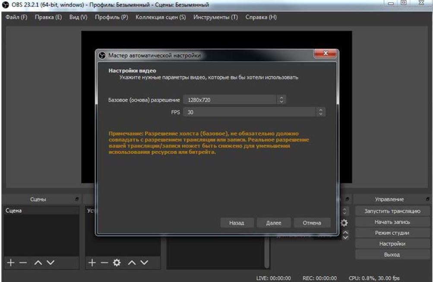Click the Настройки видео heading in wizard
The width and height of the screenshot is (433, 282).
tap(132, 70)
